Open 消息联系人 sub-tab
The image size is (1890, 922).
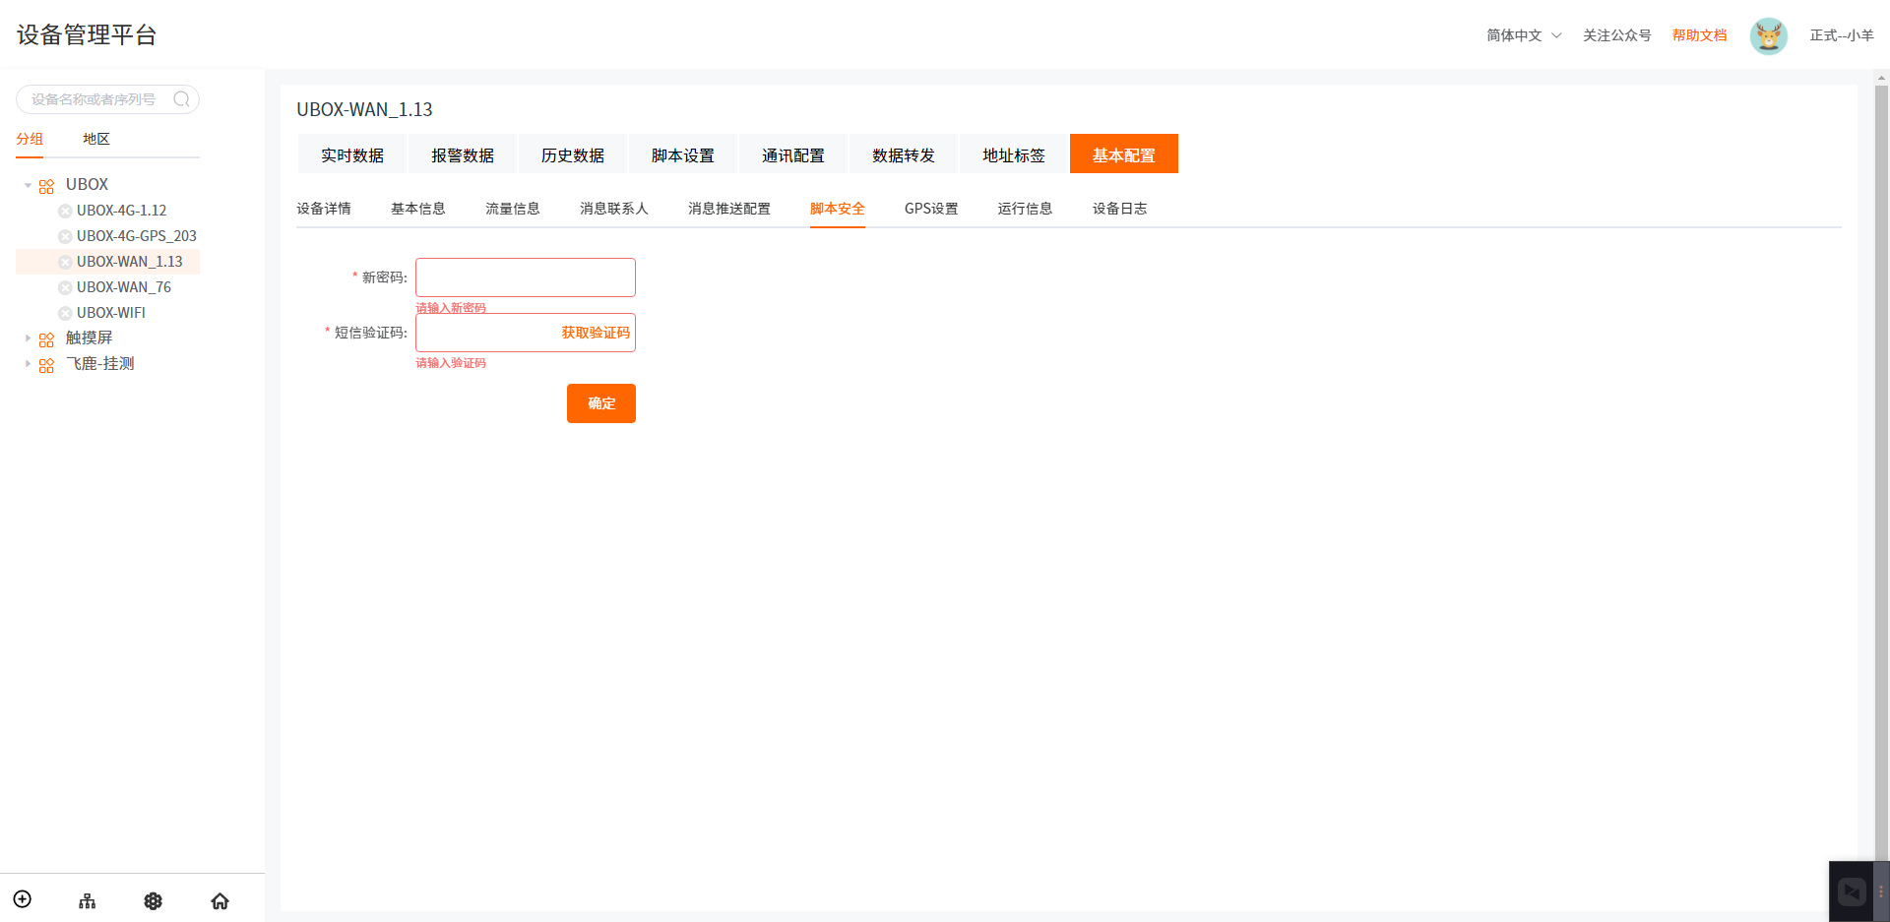click(x=614, y=209)
